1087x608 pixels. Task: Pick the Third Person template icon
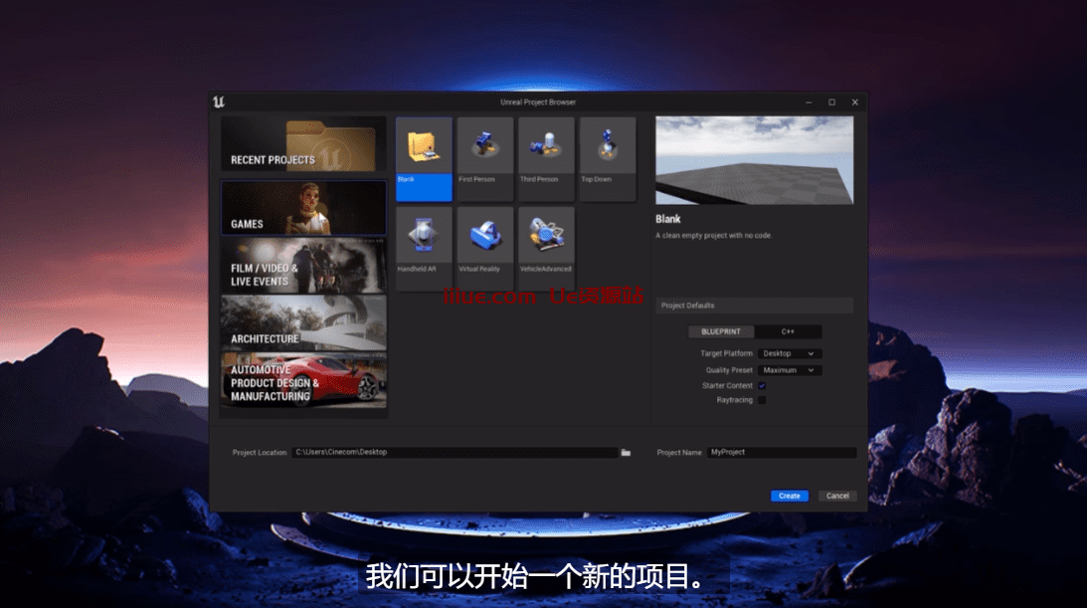click(546, 147)
